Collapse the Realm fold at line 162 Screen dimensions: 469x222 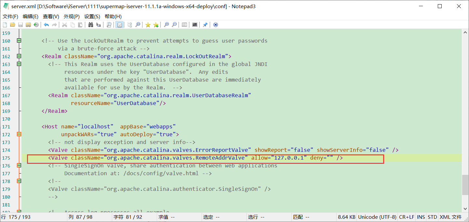pyautogui.click(x=19, y=56)
